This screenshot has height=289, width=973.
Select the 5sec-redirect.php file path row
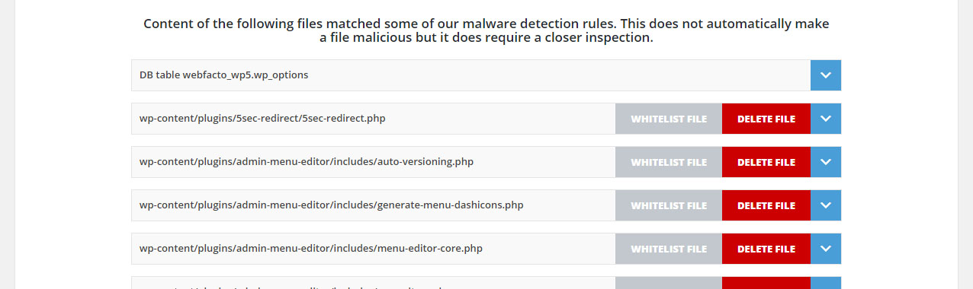[373, 119]
